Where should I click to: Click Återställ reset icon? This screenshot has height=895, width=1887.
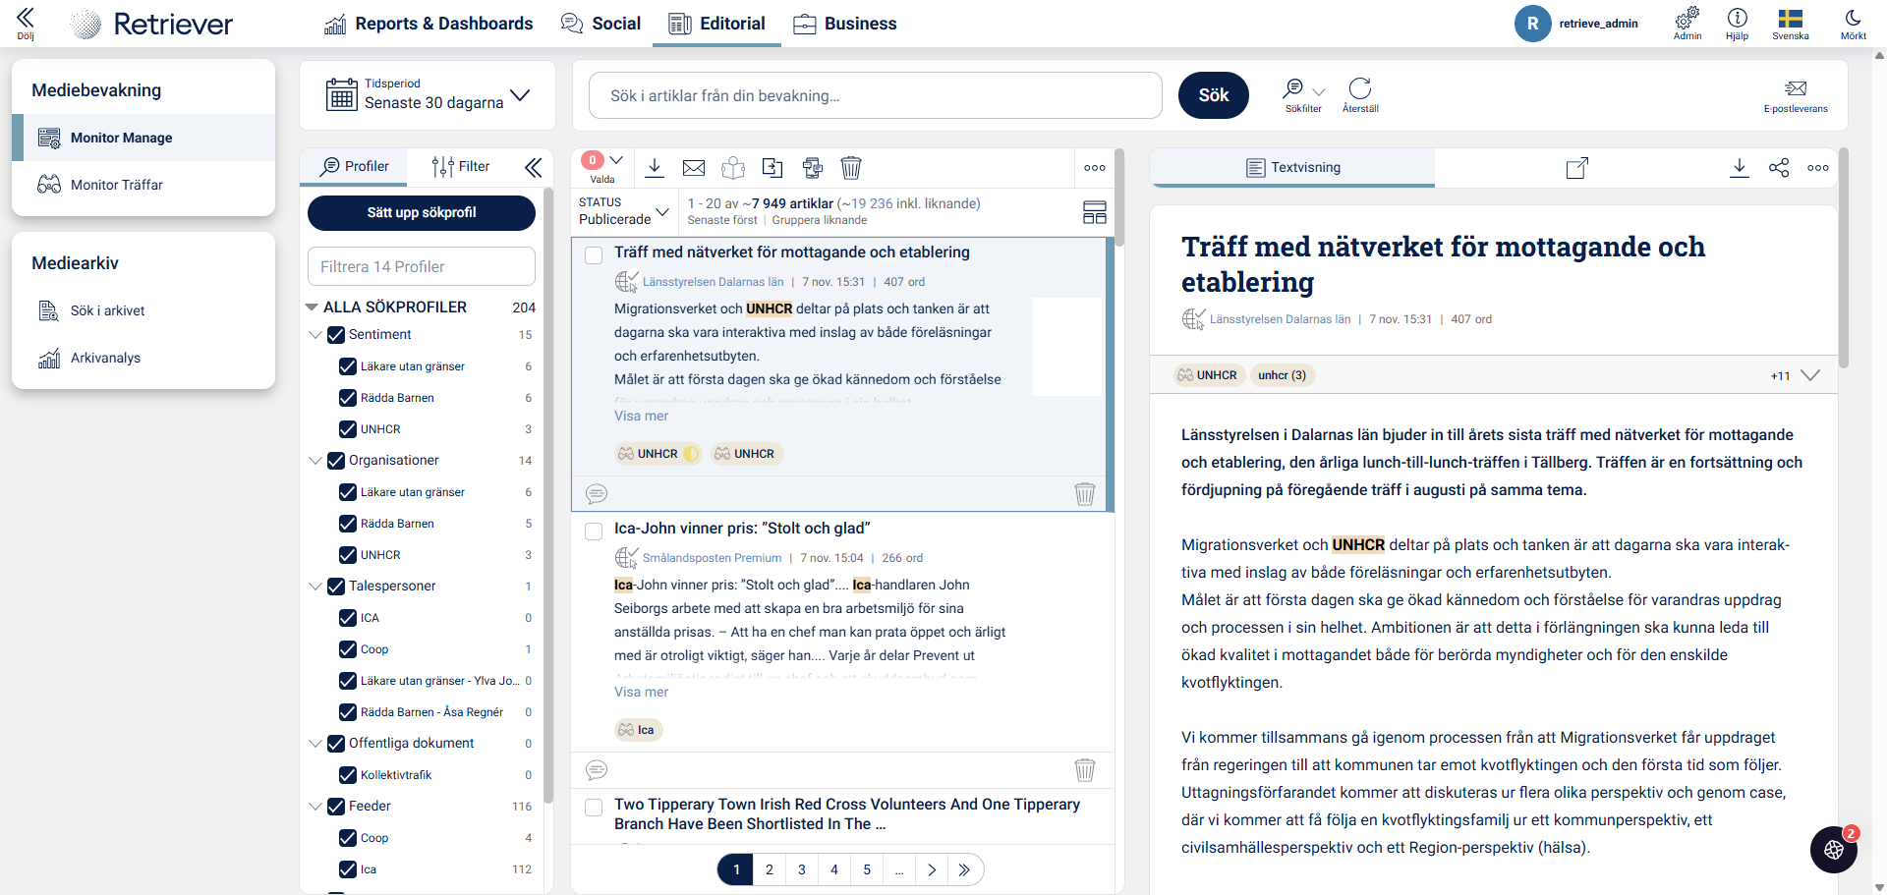[1360, 94]
